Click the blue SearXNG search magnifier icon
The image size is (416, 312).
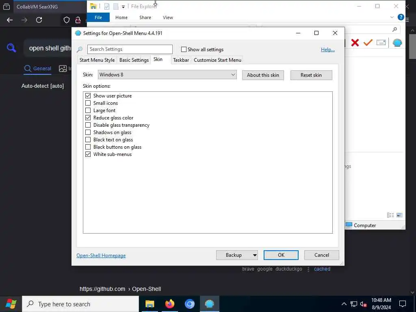pos(11,48)
